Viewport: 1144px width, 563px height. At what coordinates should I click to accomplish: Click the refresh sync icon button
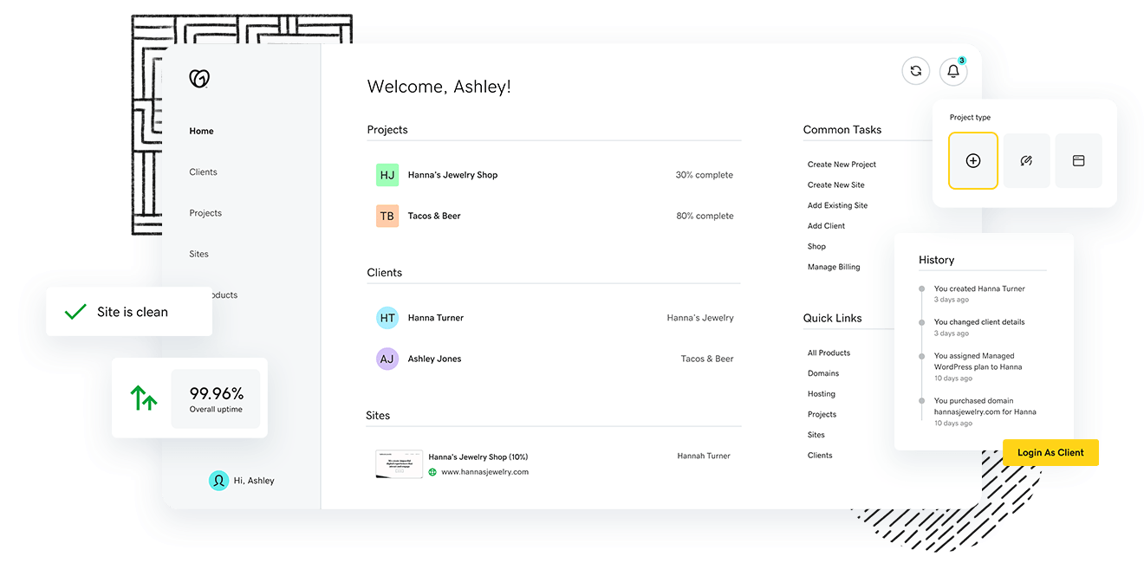coord(916,71)
